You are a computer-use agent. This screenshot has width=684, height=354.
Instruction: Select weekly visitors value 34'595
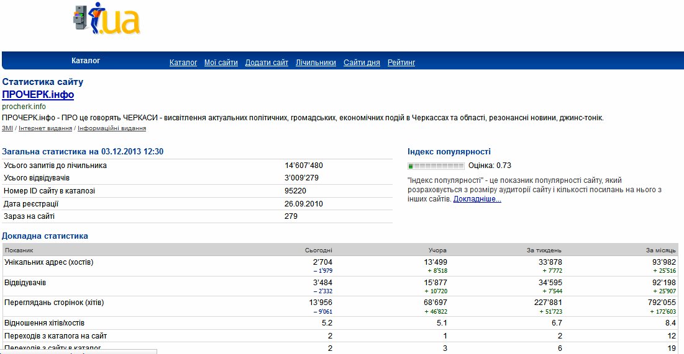click(550, 283)
